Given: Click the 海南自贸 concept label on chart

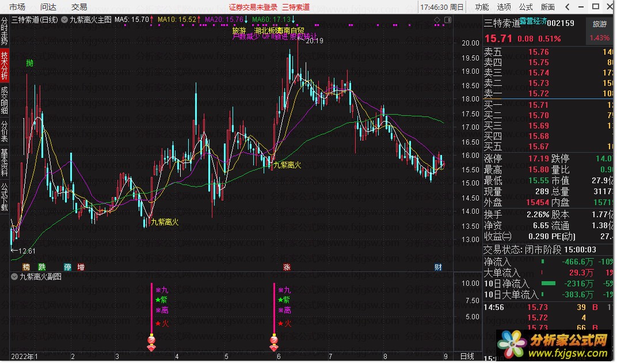Looking at the screenshot, I should pyautogui.click(x=291, y=31).
